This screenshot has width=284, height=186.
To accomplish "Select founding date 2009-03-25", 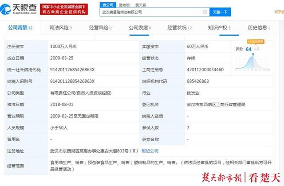I will pyautogui.click(x=62, y=58).
